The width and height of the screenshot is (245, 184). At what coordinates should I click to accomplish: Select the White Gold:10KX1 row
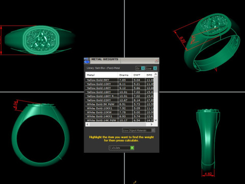pos(119,108)
